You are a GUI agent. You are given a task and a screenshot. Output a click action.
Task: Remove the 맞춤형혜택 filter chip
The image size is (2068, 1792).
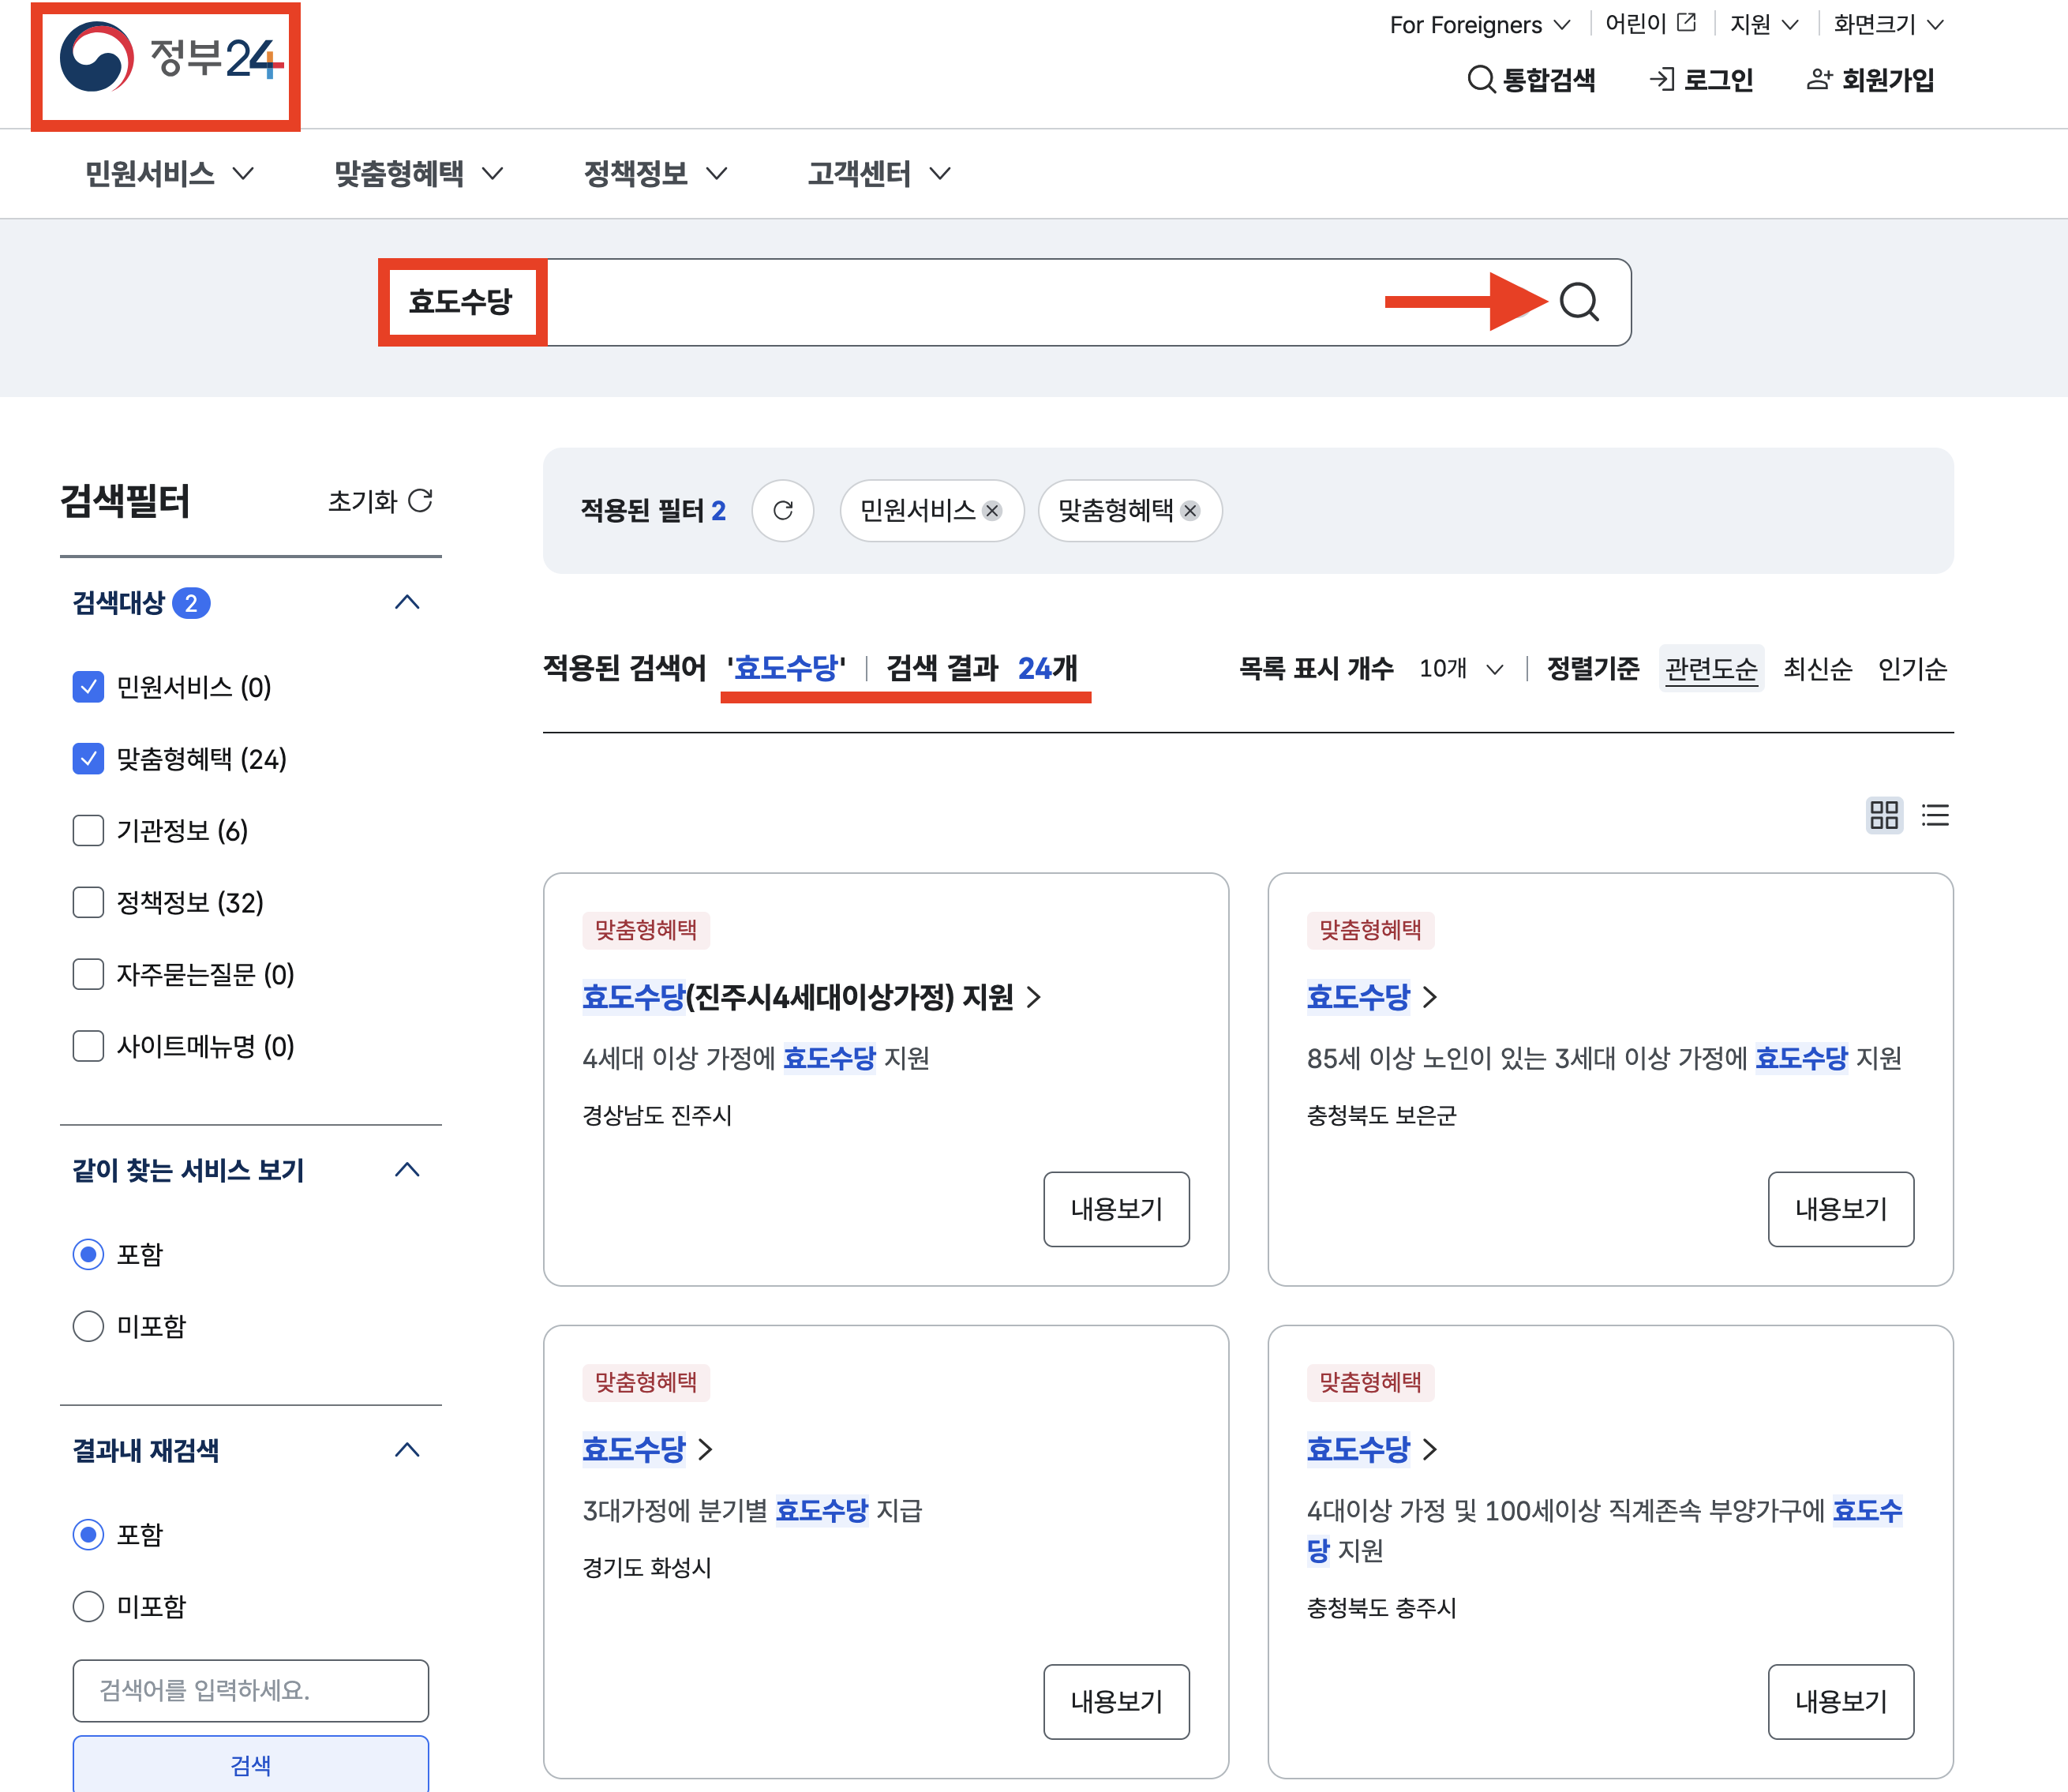point(1190,511)
